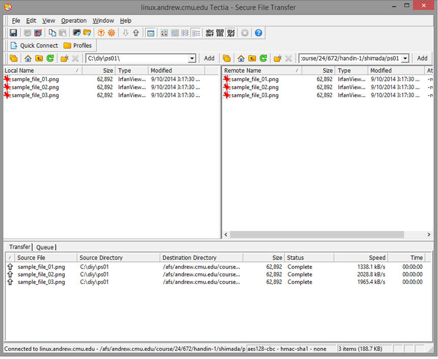438x359 pixels.
Task: Open the Edit menu
Action: (x=31, y=21)
